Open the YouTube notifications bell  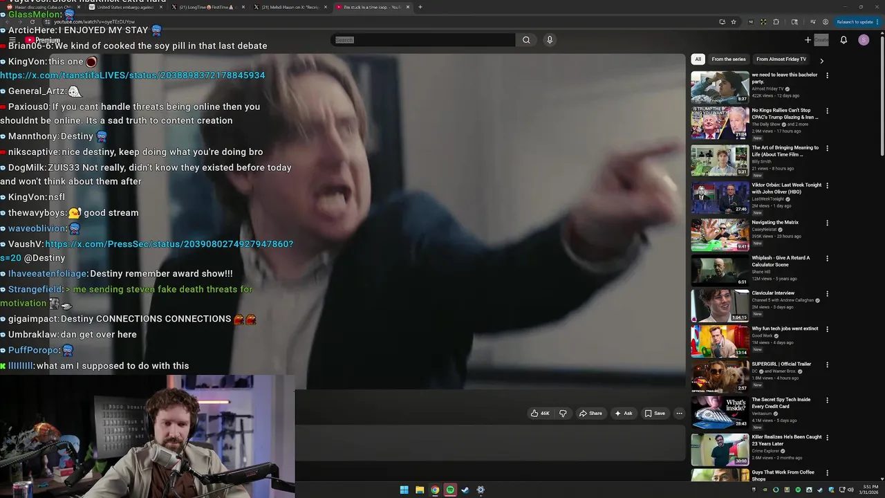click(844, 40)
